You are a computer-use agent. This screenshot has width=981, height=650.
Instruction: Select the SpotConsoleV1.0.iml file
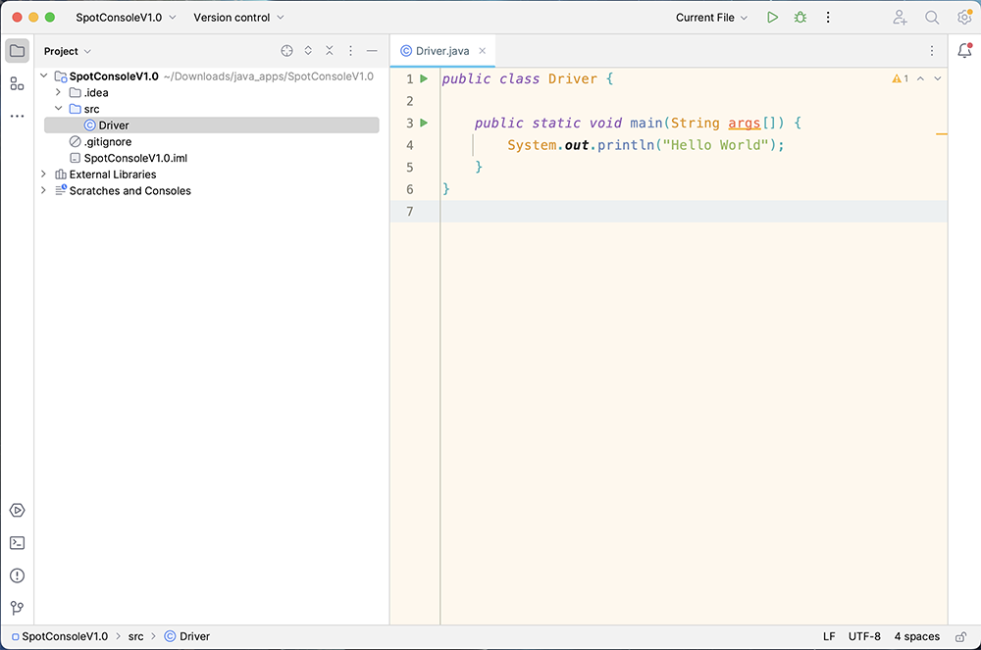(134, 158)
